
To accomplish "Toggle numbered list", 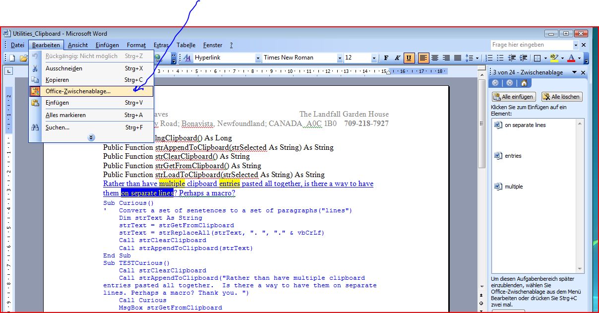I will tap(489, 58).
